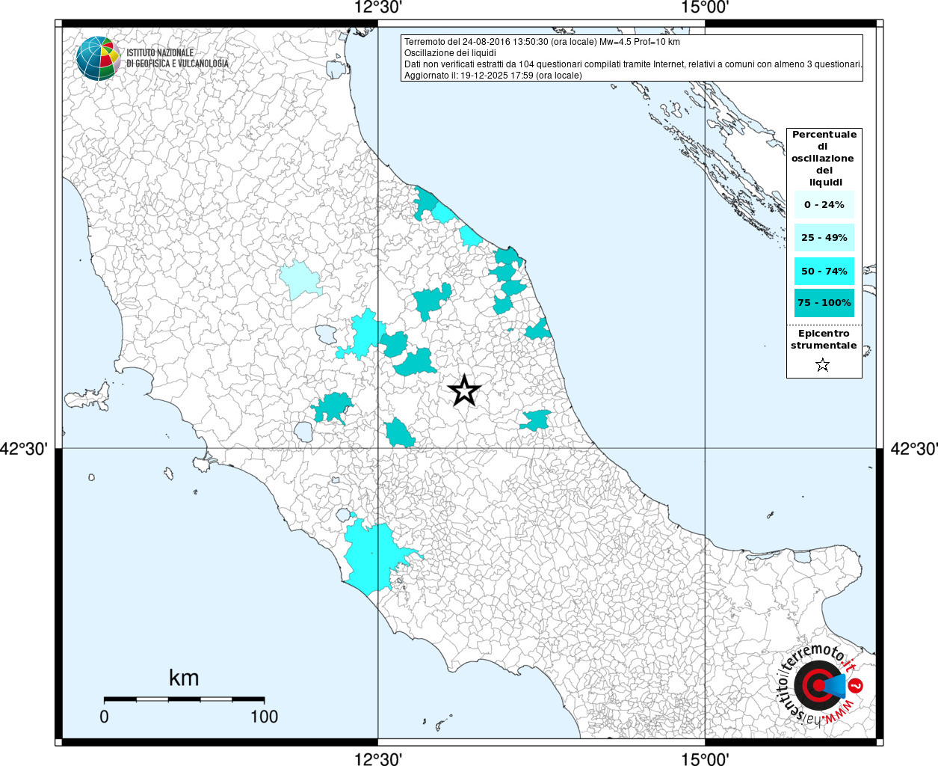Viewport: 938px width, 766px height.
Task: Click the 'ISTITUTO NAZIONALE DI GEOFISICA E VULCANOLOGIA' text
Action: tap(177, 58)
